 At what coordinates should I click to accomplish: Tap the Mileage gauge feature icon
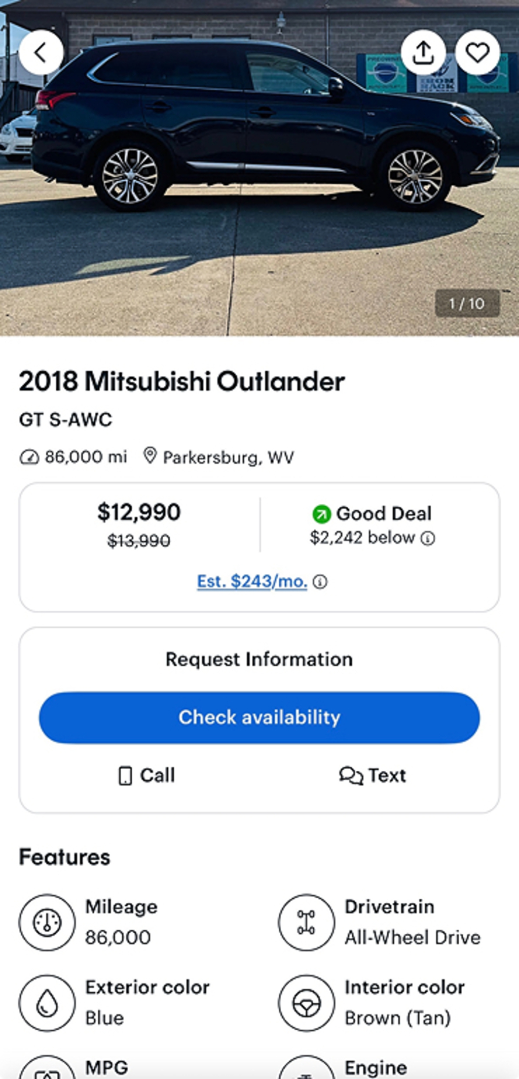coord(47,922)
